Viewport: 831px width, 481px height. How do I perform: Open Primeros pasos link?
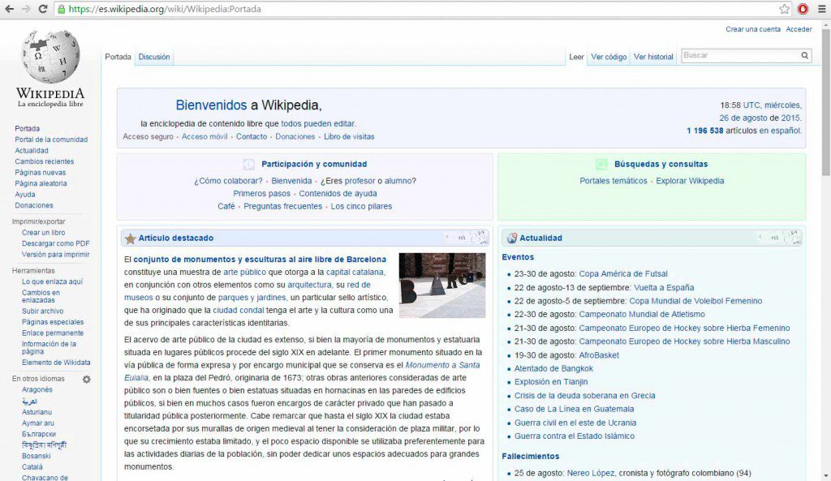(262, 194)
